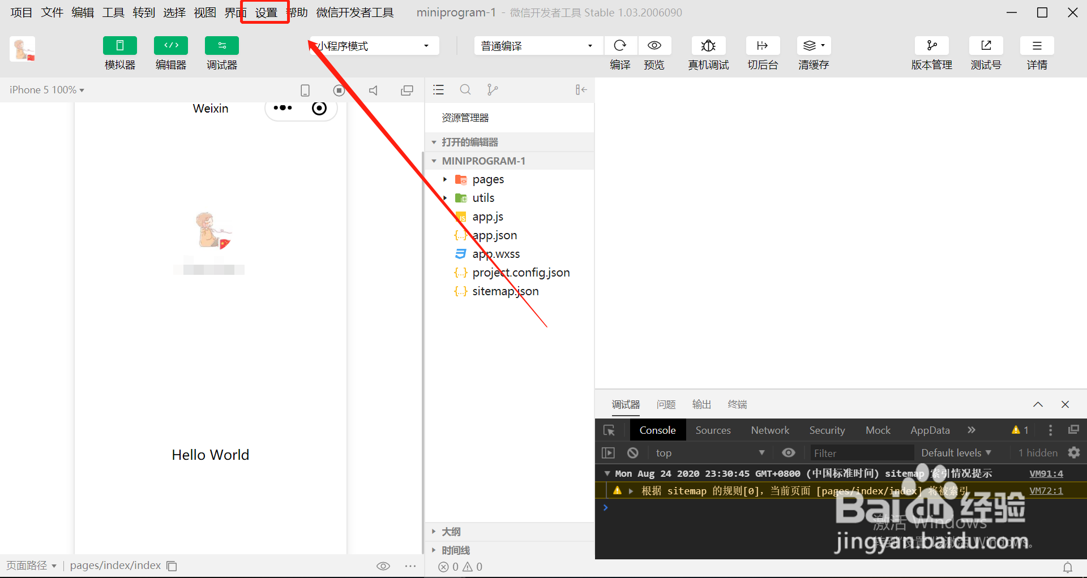1087x578 pixels.
Task: Open the 工具 menu
Action: click(x=113, y=12)
